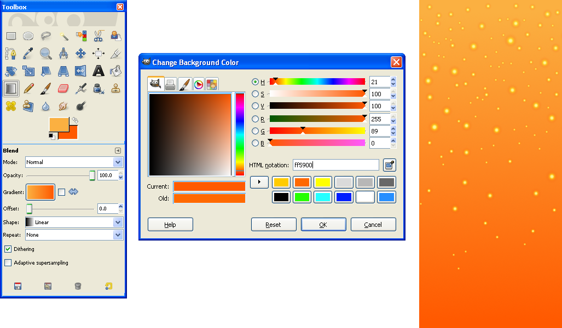562x328 pixels.
Task: Reset the color dialog values
Action: (x=274, y=225)
